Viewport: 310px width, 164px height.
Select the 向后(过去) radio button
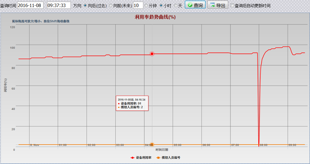point(85,5)
